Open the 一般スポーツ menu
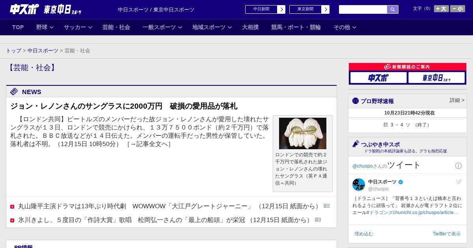This screenshot has height=248, width=473. pos(159,27)
